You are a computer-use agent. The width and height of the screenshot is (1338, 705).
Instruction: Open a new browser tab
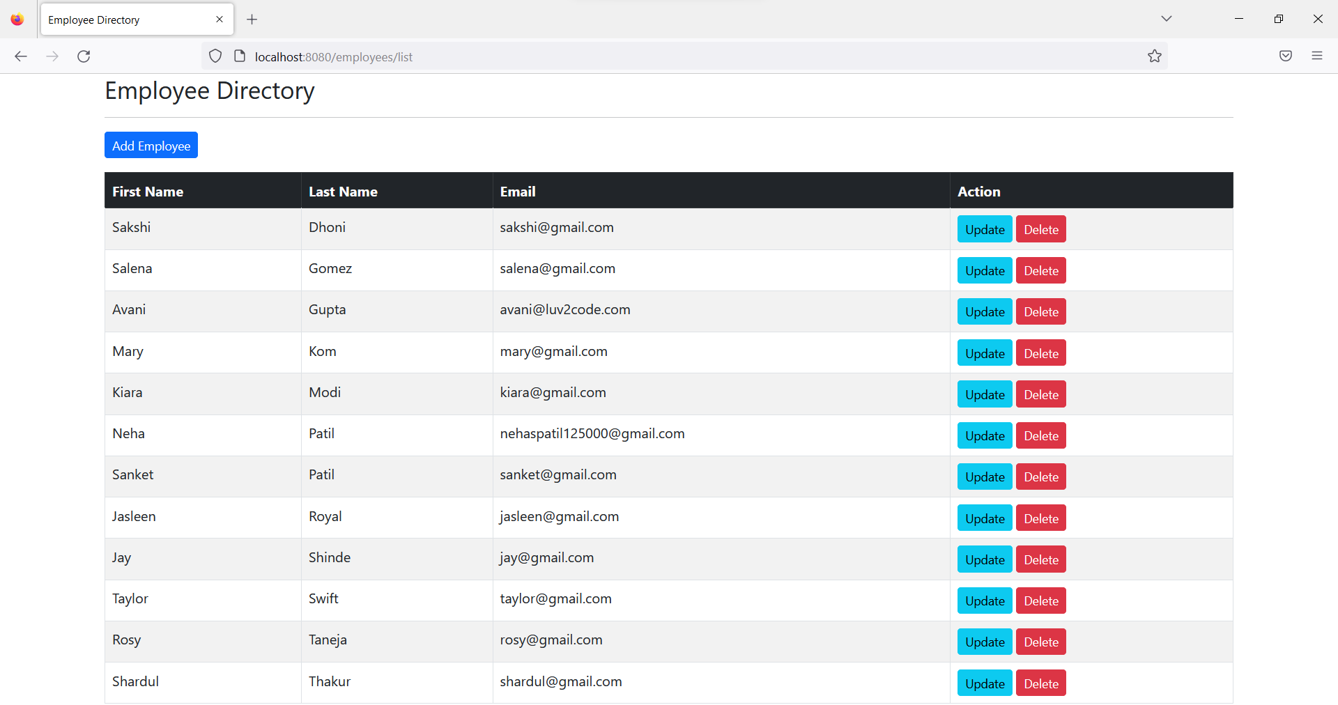[x=252, y=20]
